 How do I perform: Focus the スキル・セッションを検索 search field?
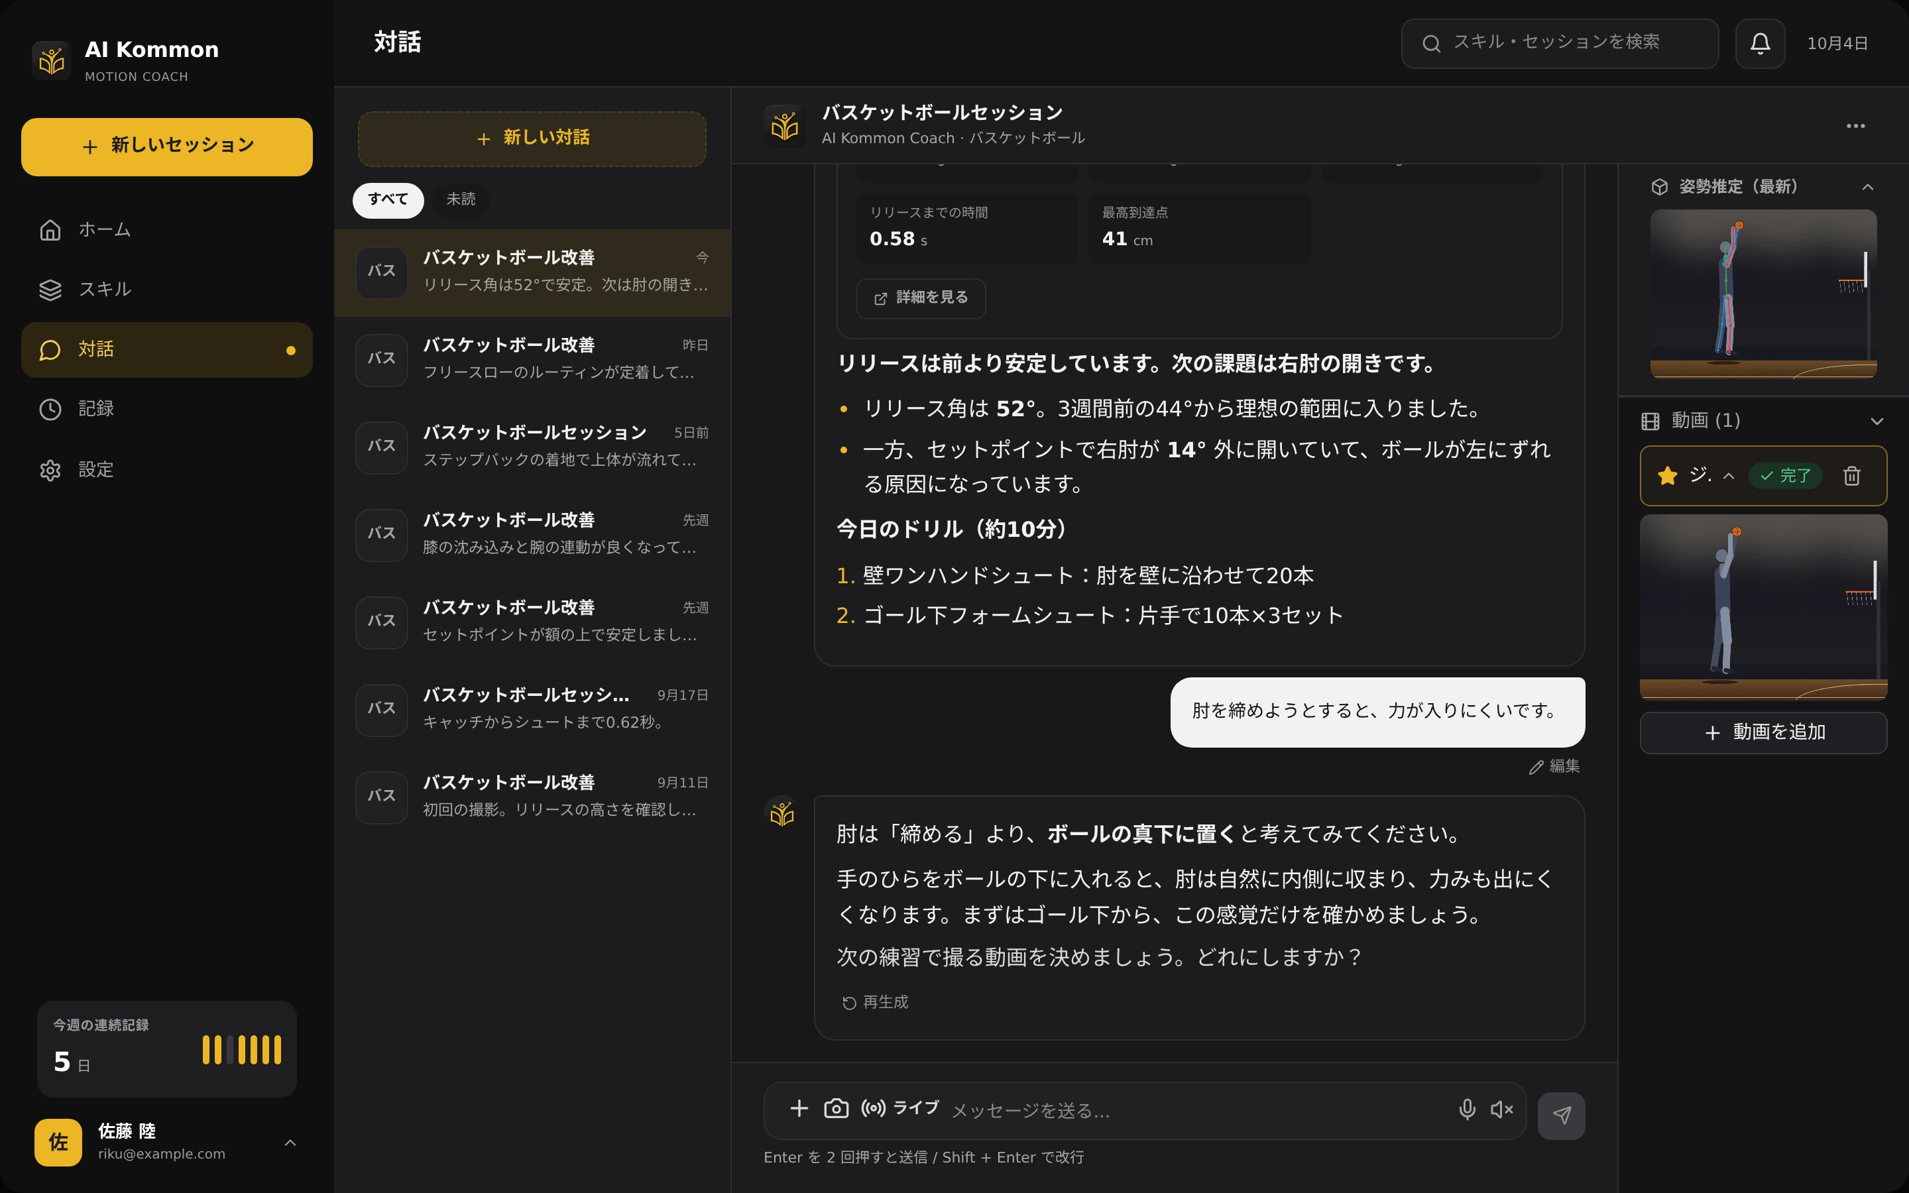(x=1559, y=43)
